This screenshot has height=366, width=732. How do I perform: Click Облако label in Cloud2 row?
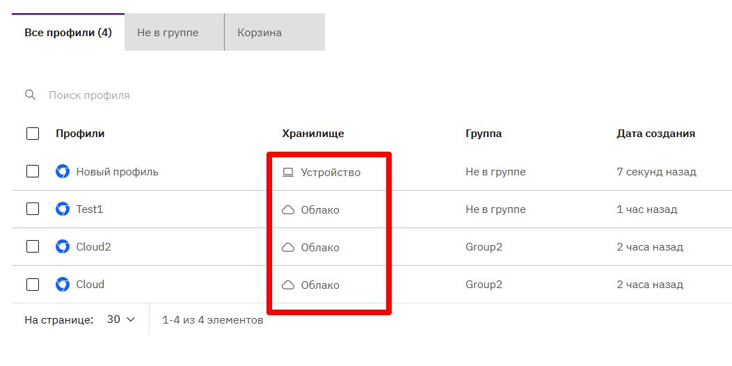click(x=320, y=248)
